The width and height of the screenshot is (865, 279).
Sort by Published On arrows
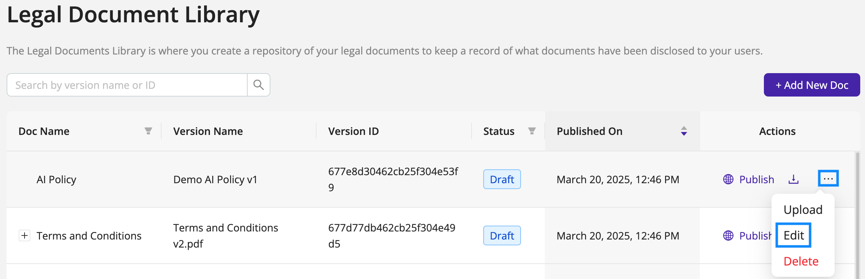pos(684,131)
